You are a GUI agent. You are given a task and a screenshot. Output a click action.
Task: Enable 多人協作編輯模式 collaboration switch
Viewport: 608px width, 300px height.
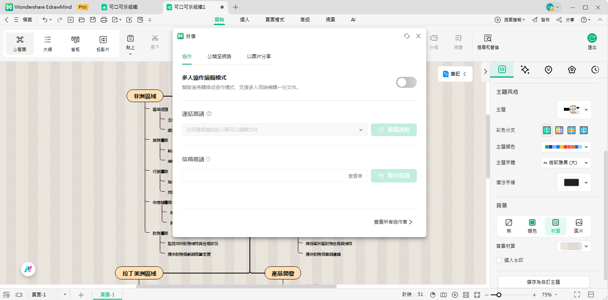[x=406, y=82]
